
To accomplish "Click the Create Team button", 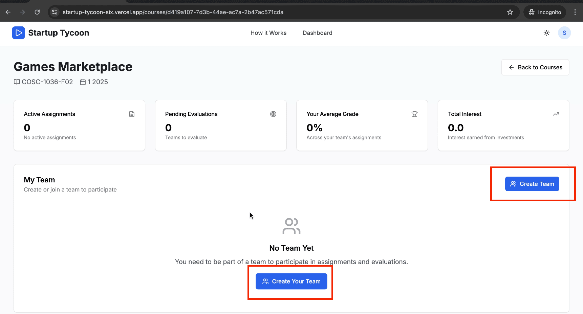I will [532, 184].
